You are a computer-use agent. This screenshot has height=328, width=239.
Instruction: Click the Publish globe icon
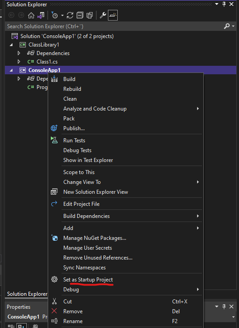tap(54, 128)
